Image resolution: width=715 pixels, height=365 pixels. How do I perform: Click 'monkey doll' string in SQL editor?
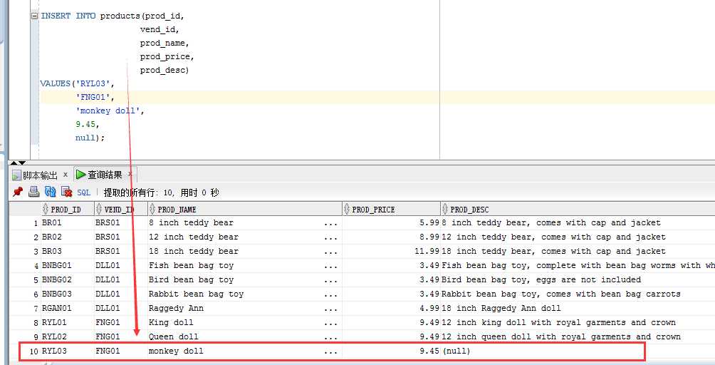click(108, 110)
